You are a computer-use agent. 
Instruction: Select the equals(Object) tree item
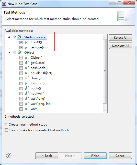(x=41, y=73)
